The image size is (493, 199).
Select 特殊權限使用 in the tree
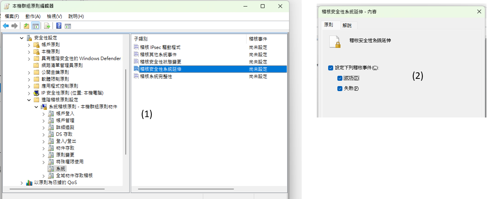(x=70, y=161)
